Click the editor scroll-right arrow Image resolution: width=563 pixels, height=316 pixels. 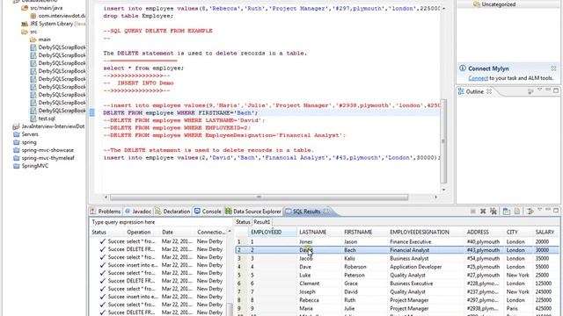[x=436, y=197]
